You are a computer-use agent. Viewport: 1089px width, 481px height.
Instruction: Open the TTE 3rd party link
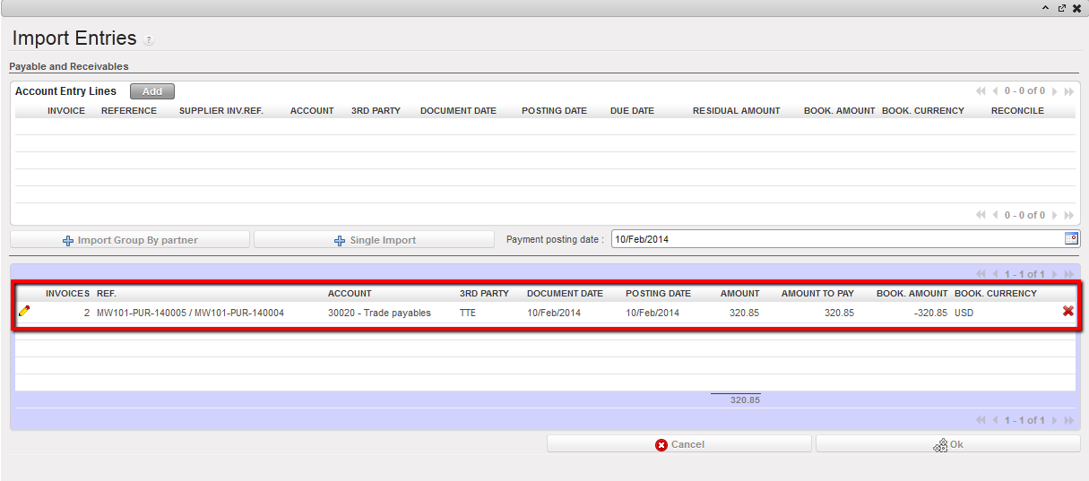point(468,313)
